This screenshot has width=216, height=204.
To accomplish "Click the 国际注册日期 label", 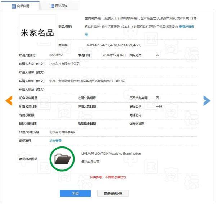I will coord(28,124).
